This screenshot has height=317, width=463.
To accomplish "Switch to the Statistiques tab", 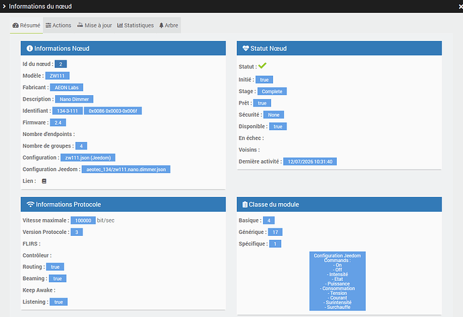I will coord(136,25).
